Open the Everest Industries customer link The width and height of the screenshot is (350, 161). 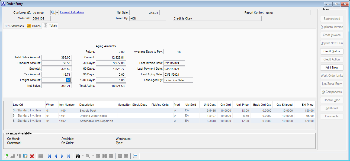[x=72, y=12]
